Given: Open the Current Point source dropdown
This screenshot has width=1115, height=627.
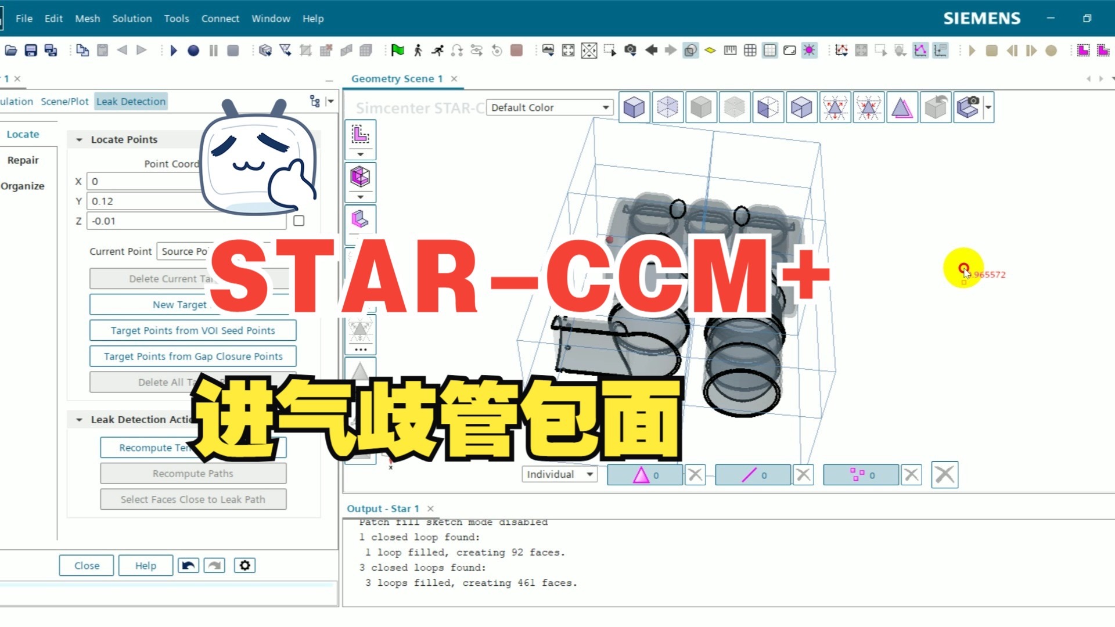Looking at the screenshot, I should point(223,251).
